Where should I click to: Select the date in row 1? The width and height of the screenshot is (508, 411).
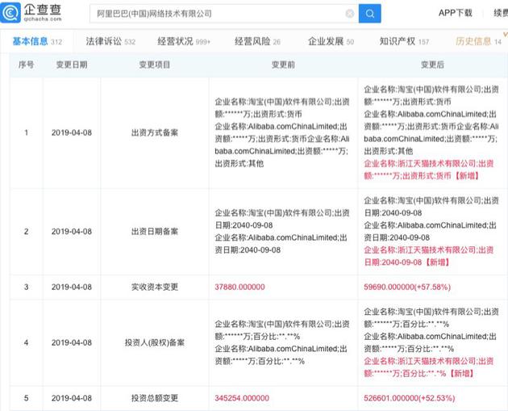point(72,132)
